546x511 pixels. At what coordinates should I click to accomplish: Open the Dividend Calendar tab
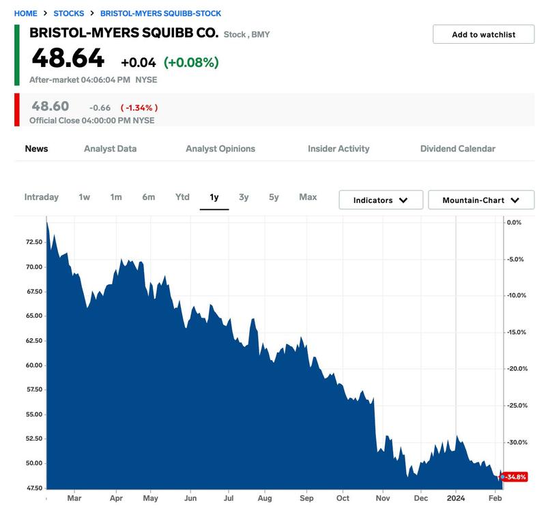457,149
